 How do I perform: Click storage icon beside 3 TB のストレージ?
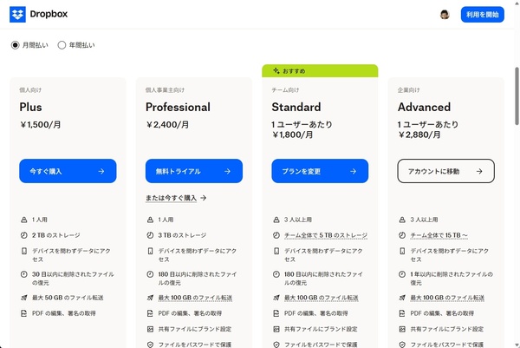(150, 235)
